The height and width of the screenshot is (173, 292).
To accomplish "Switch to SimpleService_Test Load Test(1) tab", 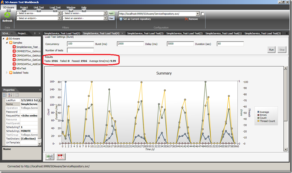I will point(223,33).
